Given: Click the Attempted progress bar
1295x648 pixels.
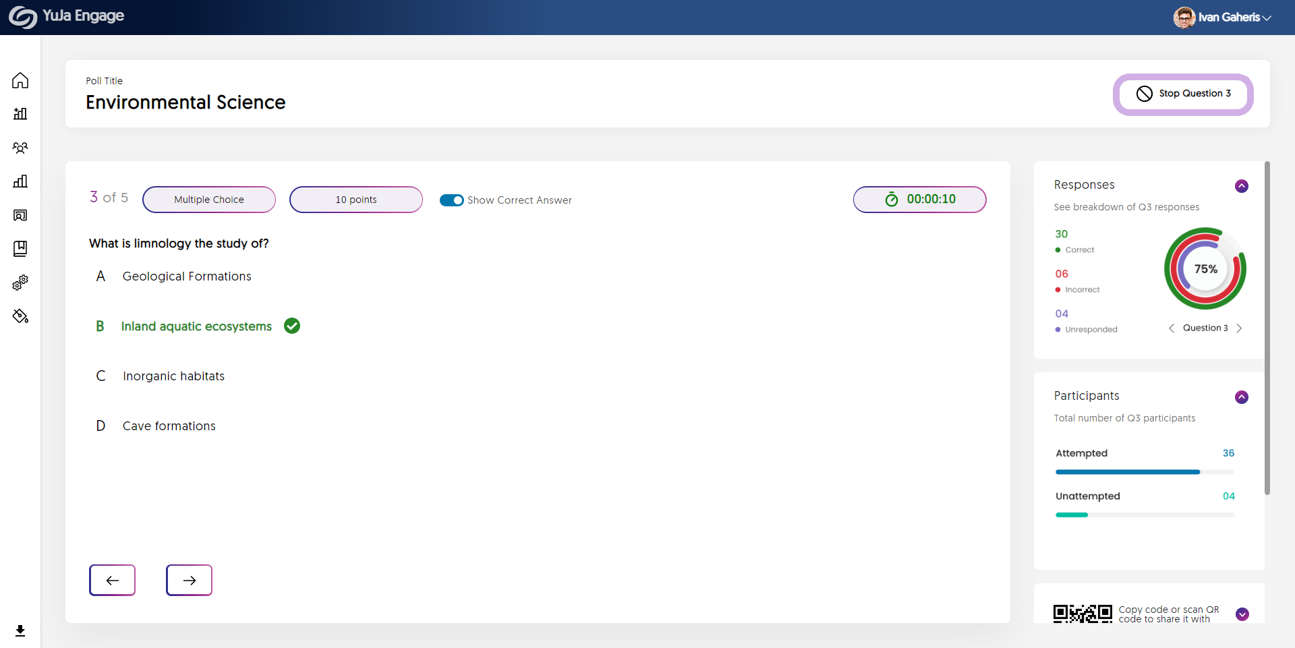Looking at the screenshot, I should click(1145, 472).
